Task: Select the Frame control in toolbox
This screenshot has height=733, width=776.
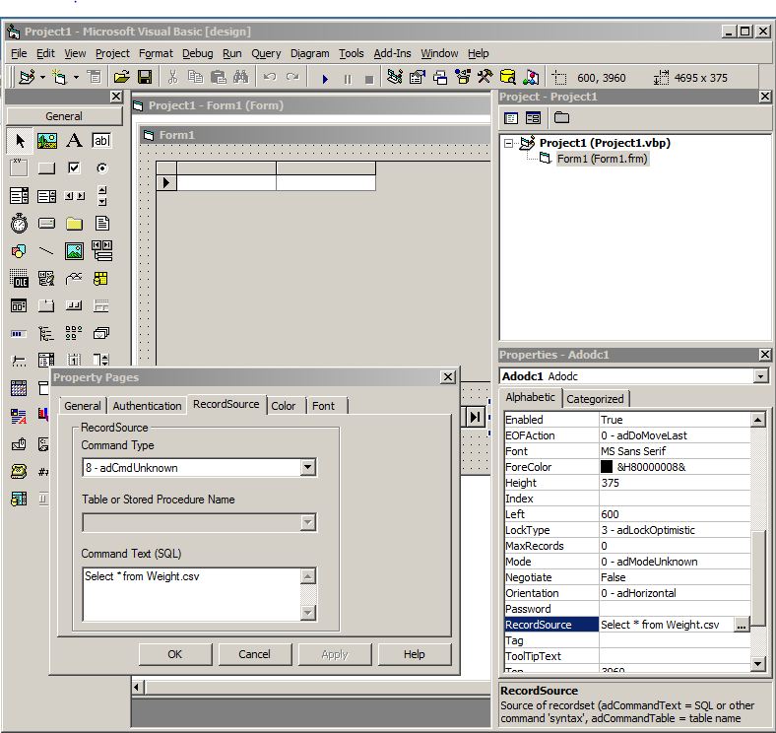Action: pyautogui.click(x=20, y=168)
